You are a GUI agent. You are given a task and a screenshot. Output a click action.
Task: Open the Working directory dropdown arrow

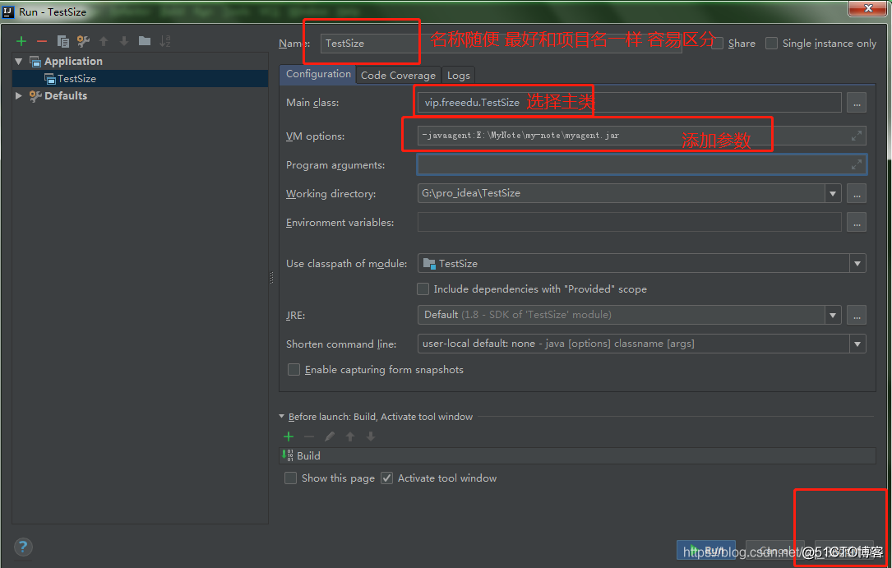point(833,194)
